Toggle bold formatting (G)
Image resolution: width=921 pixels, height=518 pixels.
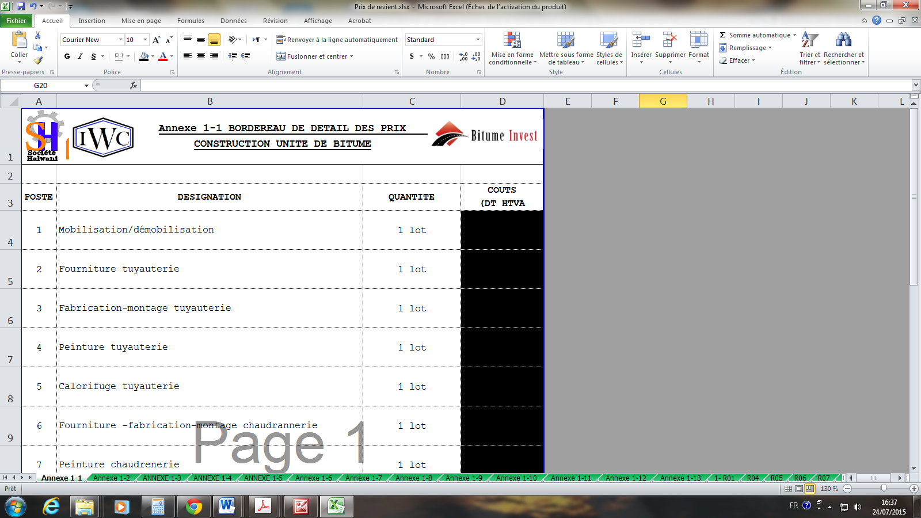[x=67, y=56]
